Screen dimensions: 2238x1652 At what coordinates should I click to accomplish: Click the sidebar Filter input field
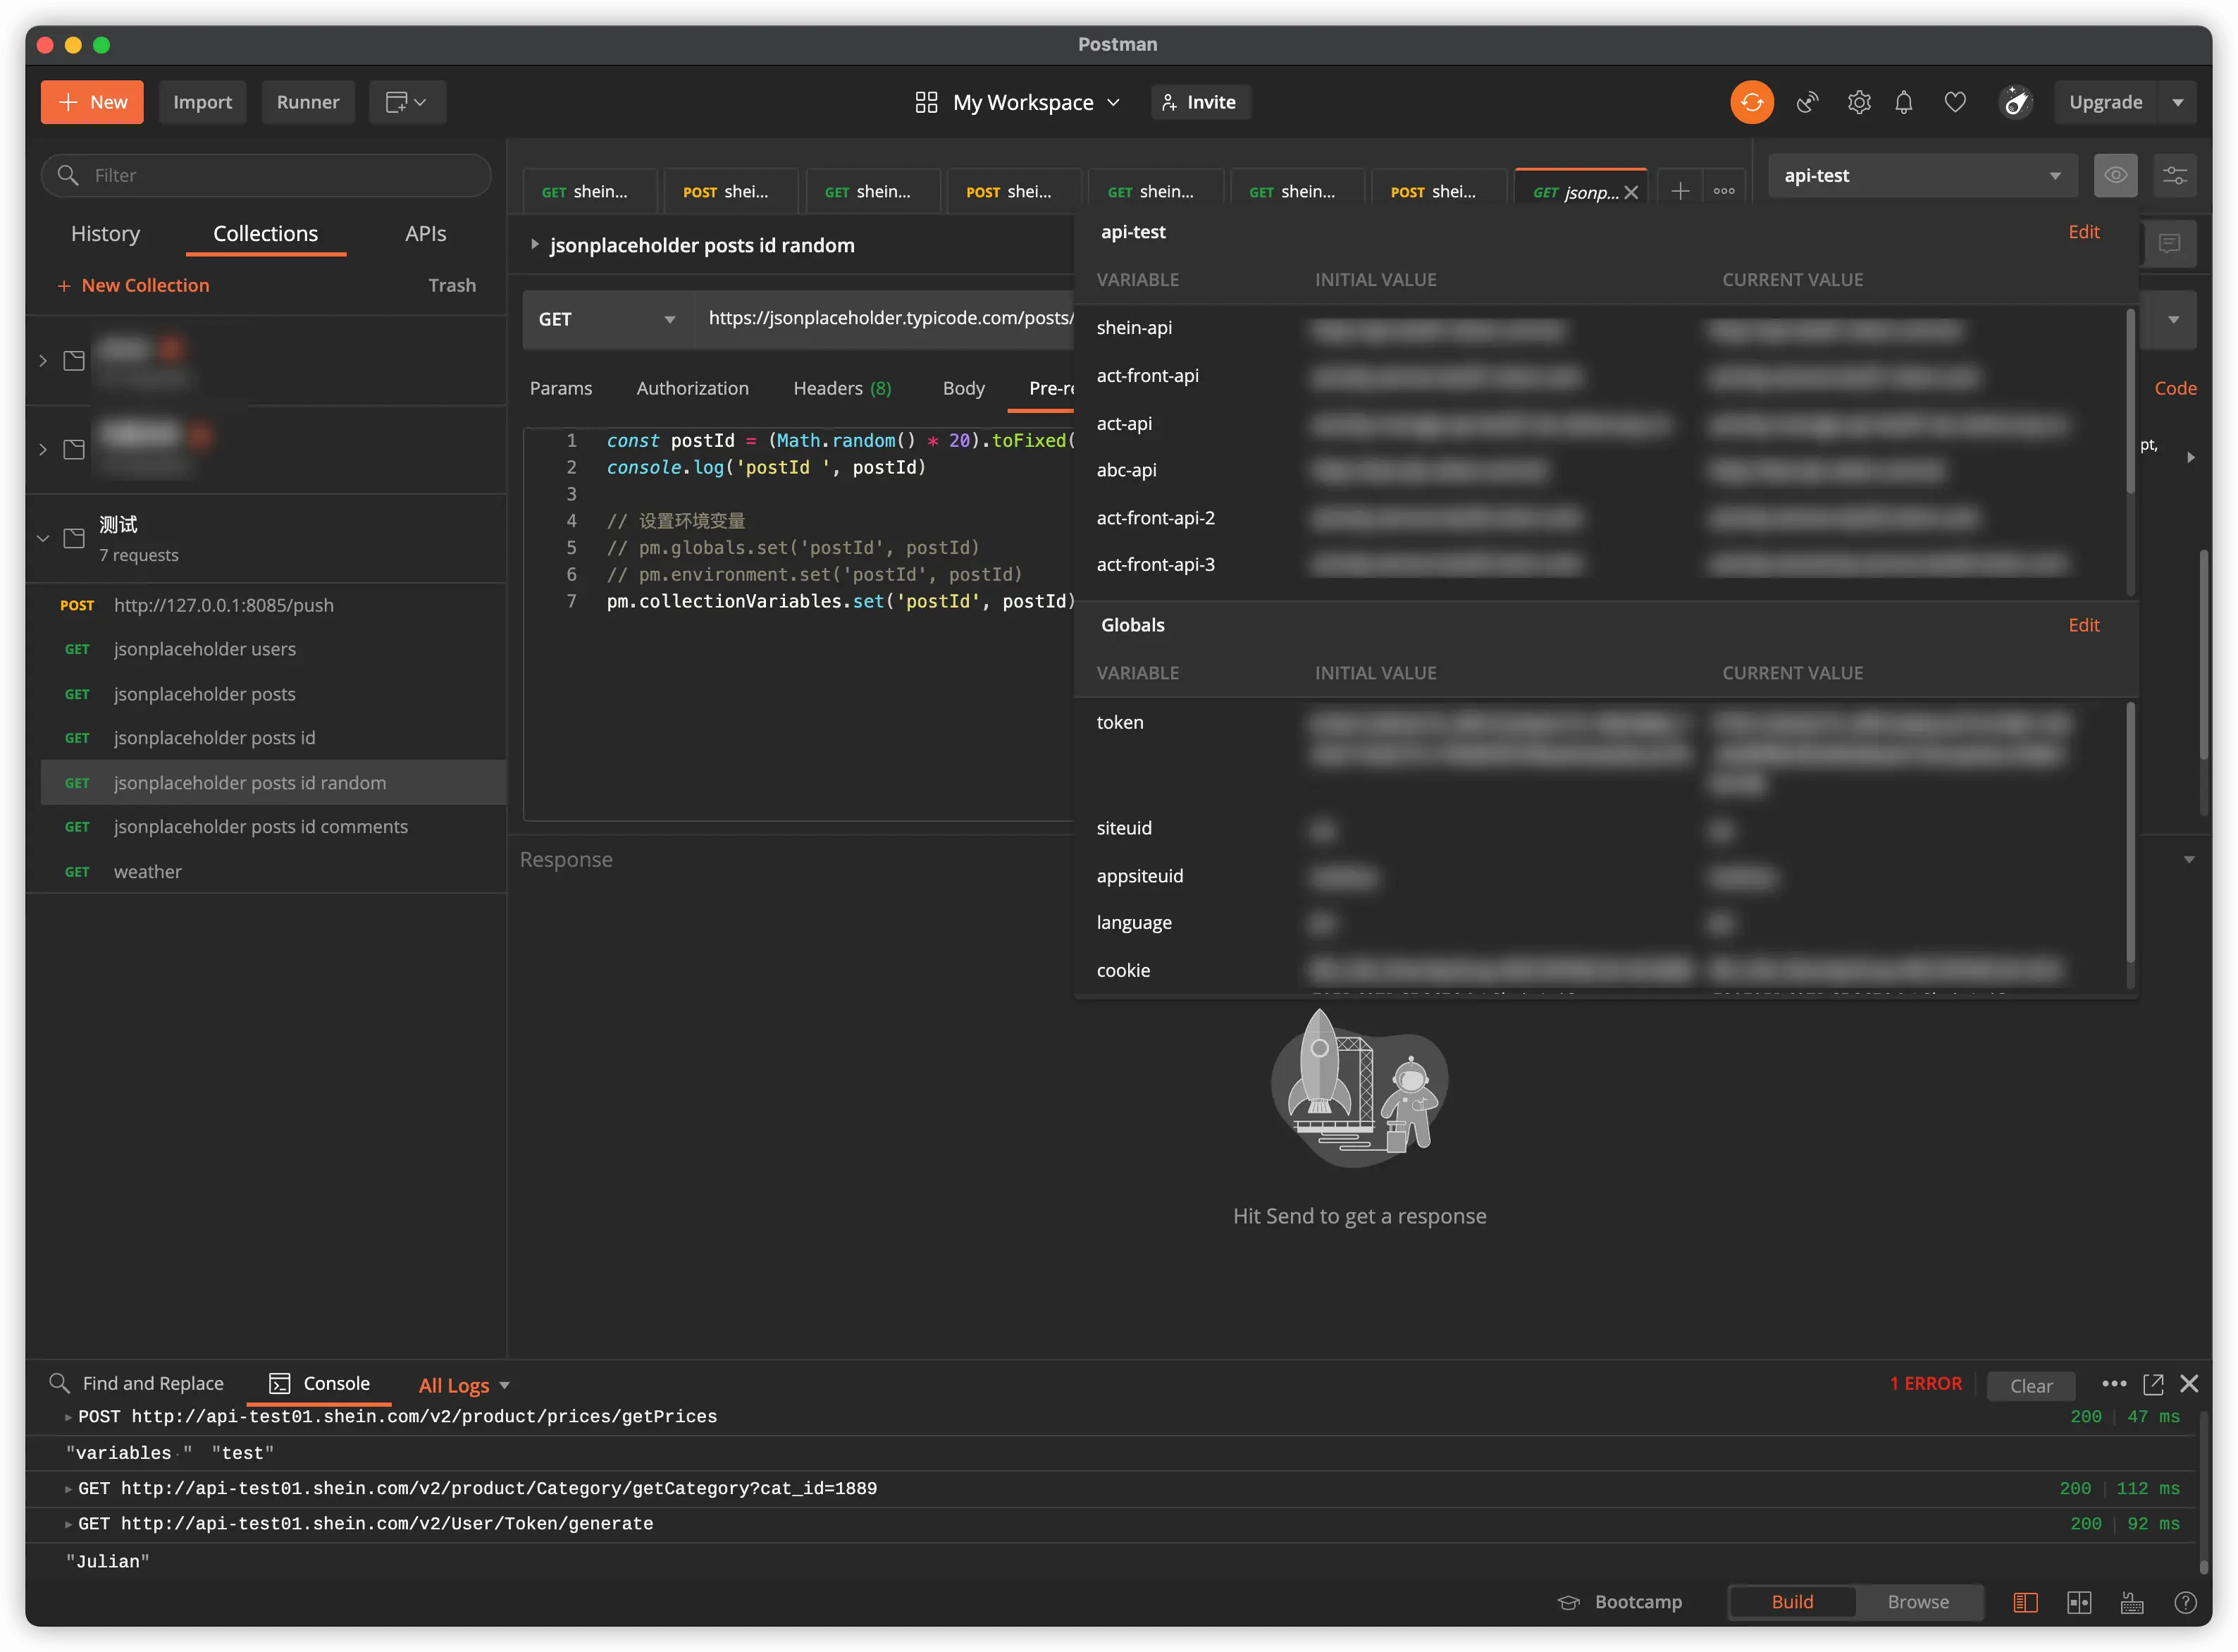[266, 175]
